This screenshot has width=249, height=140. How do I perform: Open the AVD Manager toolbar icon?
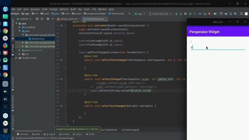231,14
